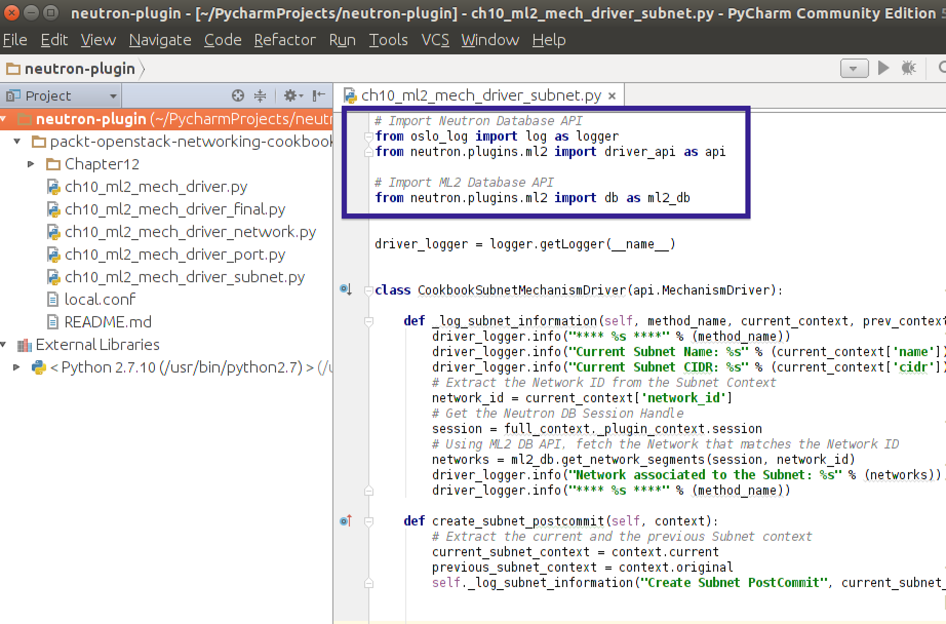The image size is (946, 624).
Task: Collapse the packt-openstack-networking-cookbook folder
Action: pos(17,141)
